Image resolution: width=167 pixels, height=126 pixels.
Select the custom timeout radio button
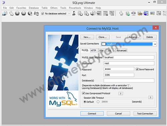click(x=98, y=102)
